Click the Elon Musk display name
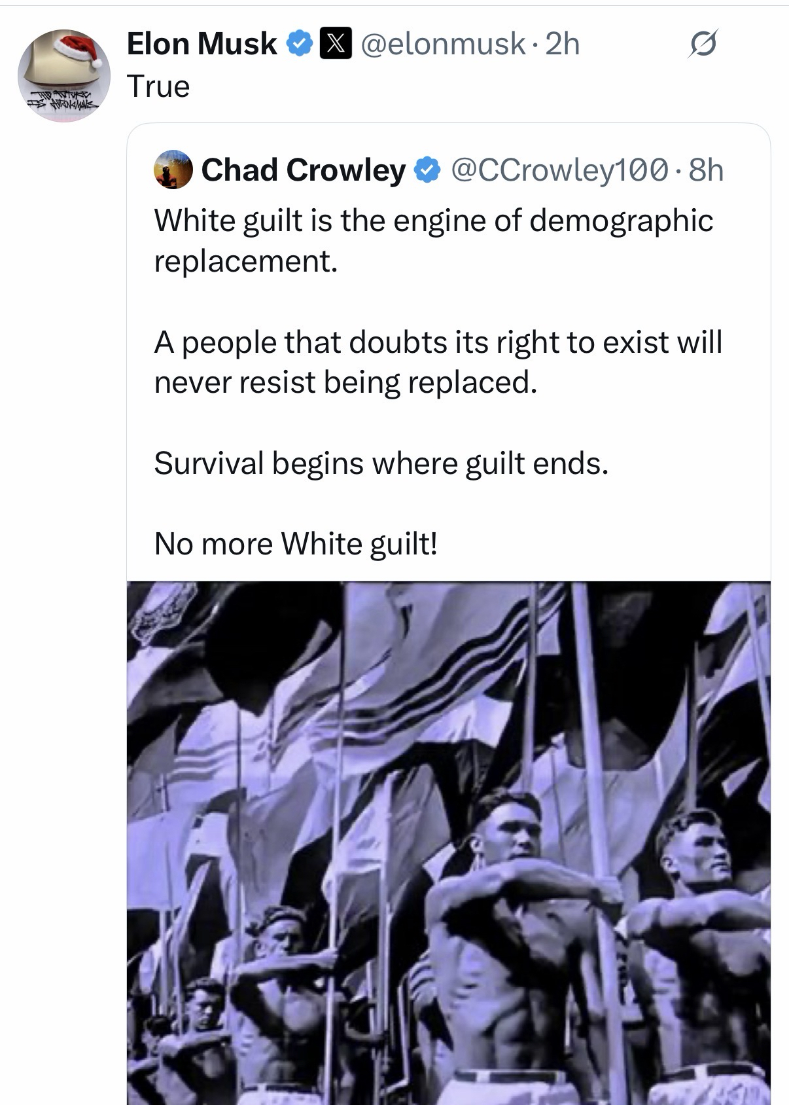 click(202, 44)
